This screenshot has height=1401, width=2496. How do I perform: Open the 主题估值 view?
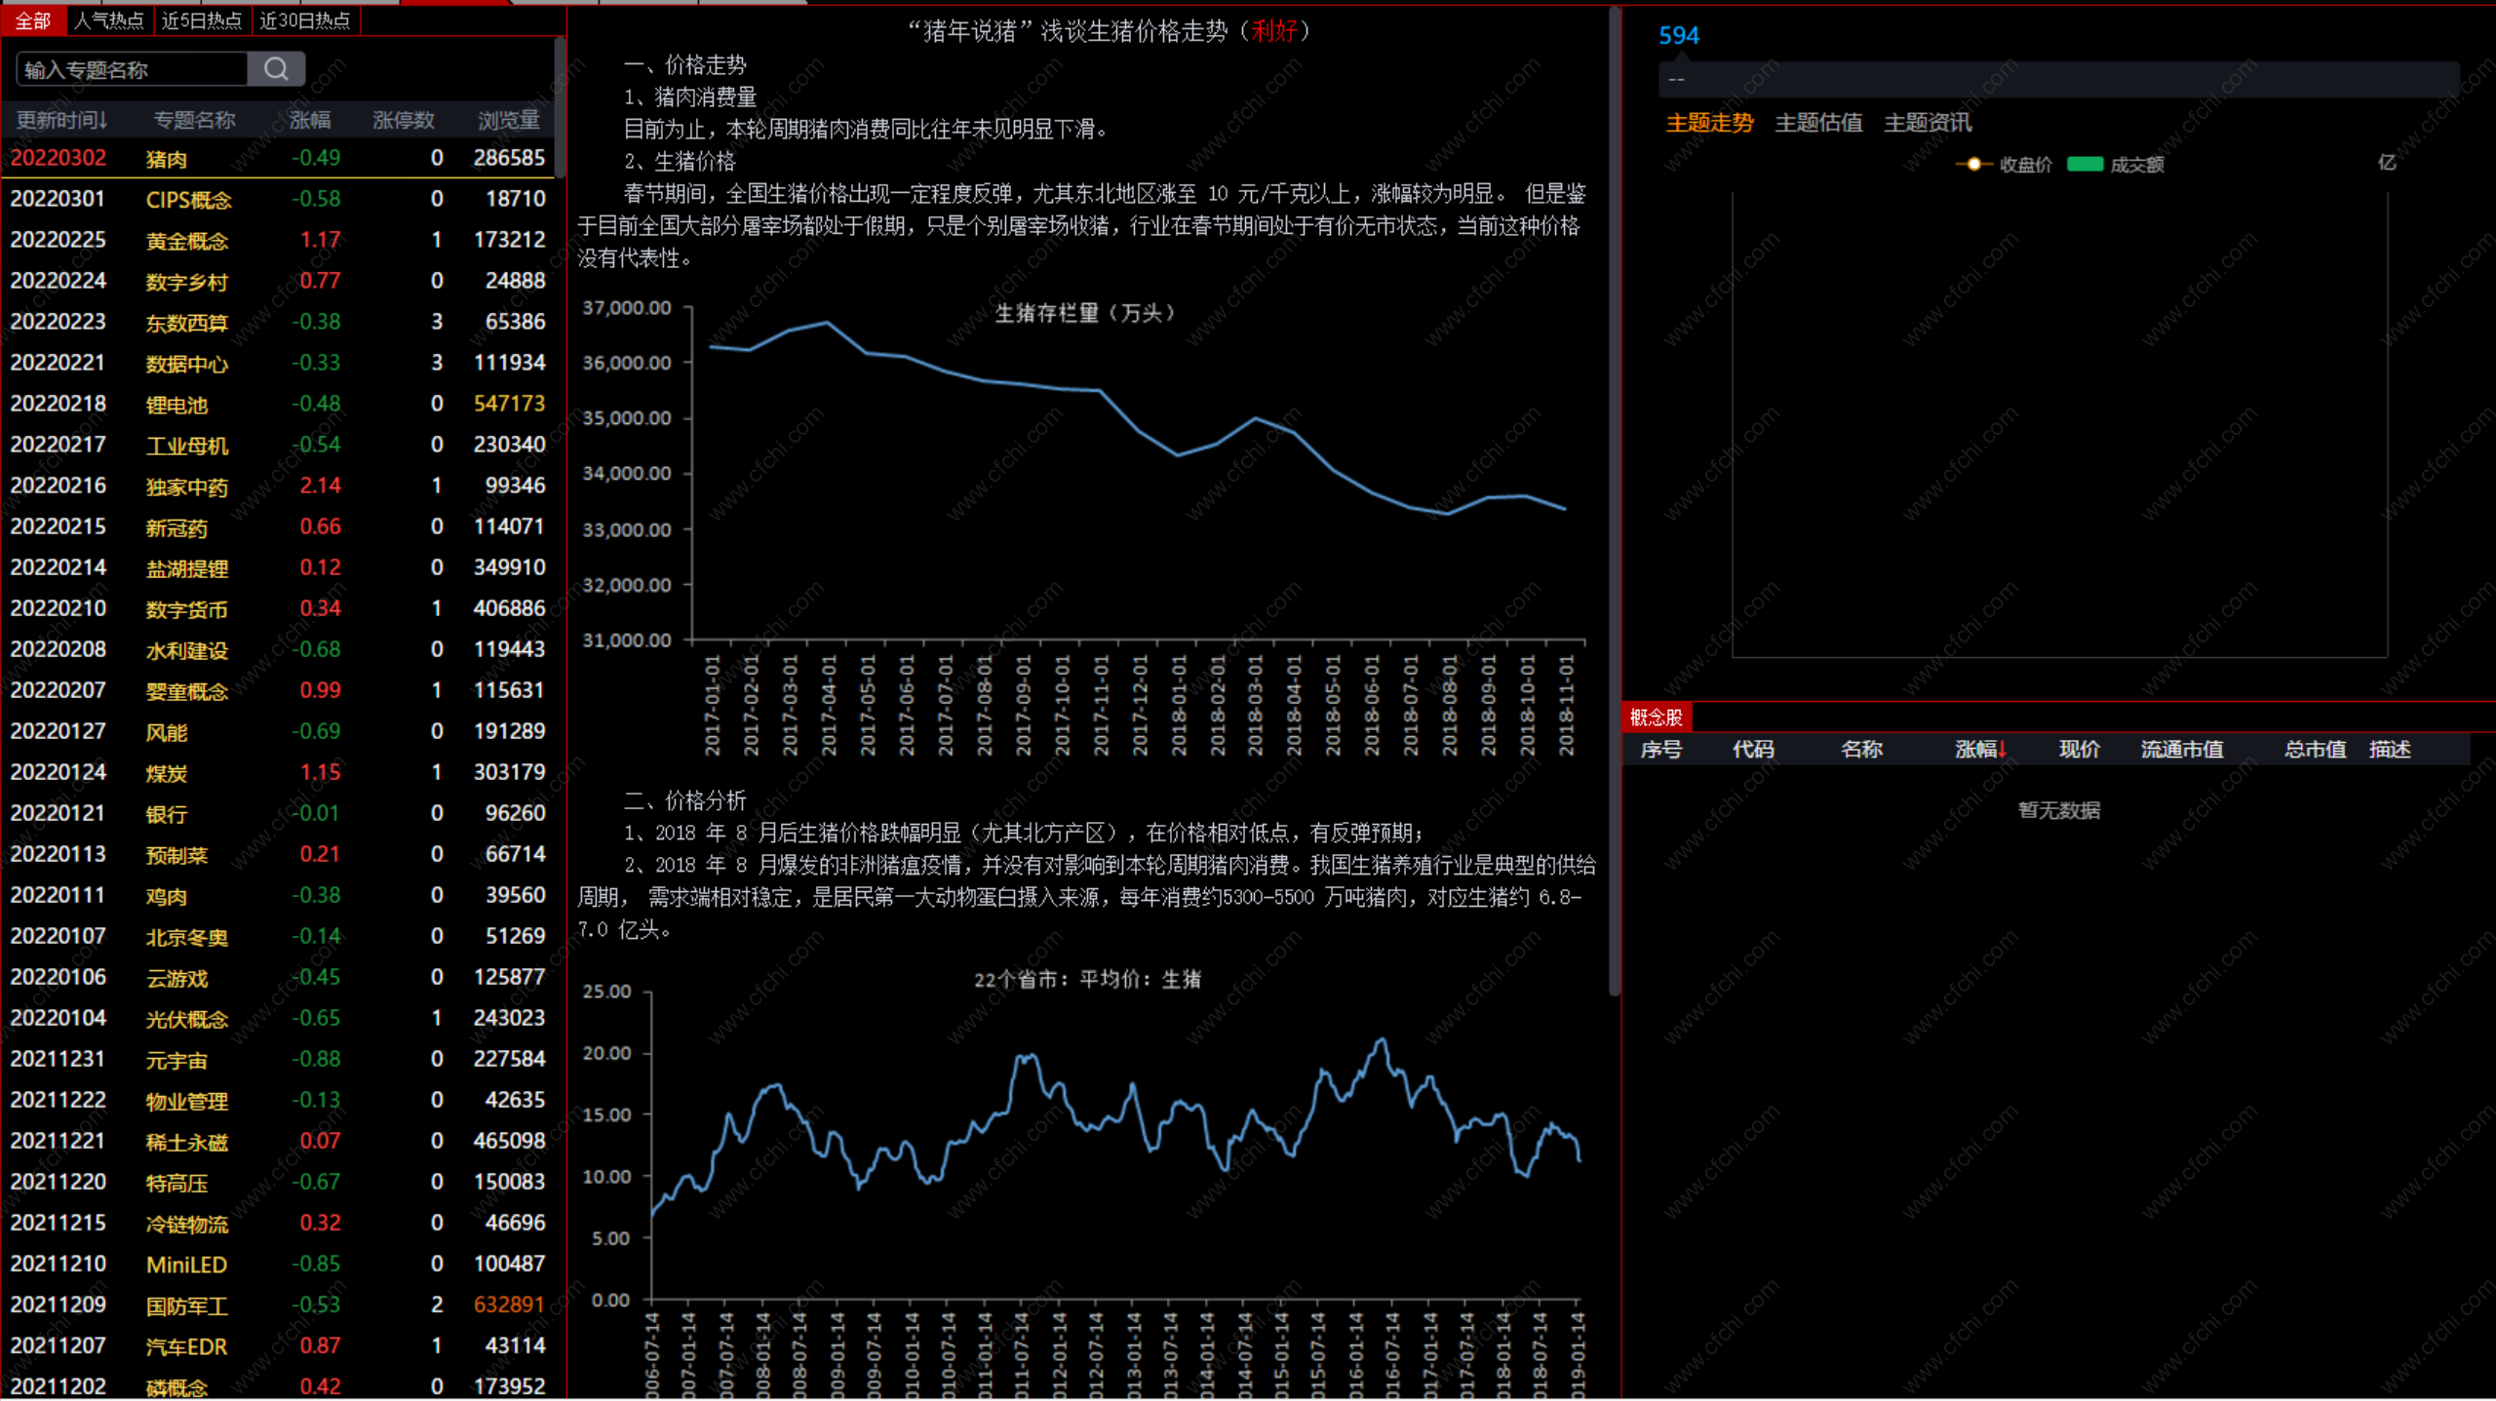(1818, 123)
